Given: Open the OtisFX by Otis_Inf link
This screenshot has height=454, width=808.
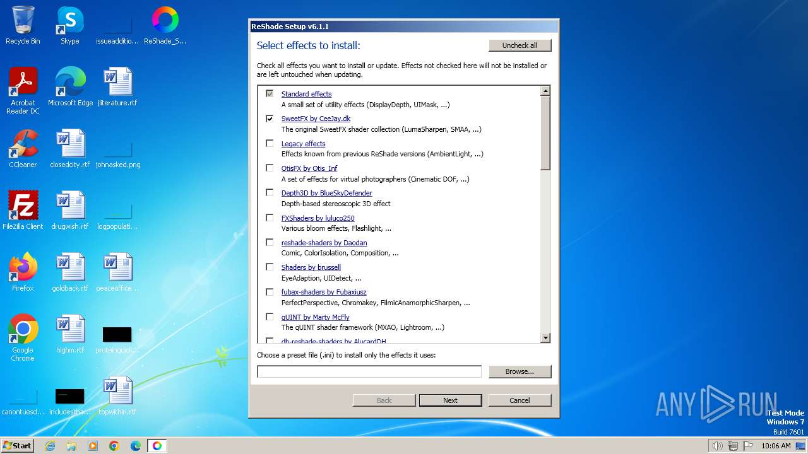Looking at the screenshot, I should (x=309, y=168).
